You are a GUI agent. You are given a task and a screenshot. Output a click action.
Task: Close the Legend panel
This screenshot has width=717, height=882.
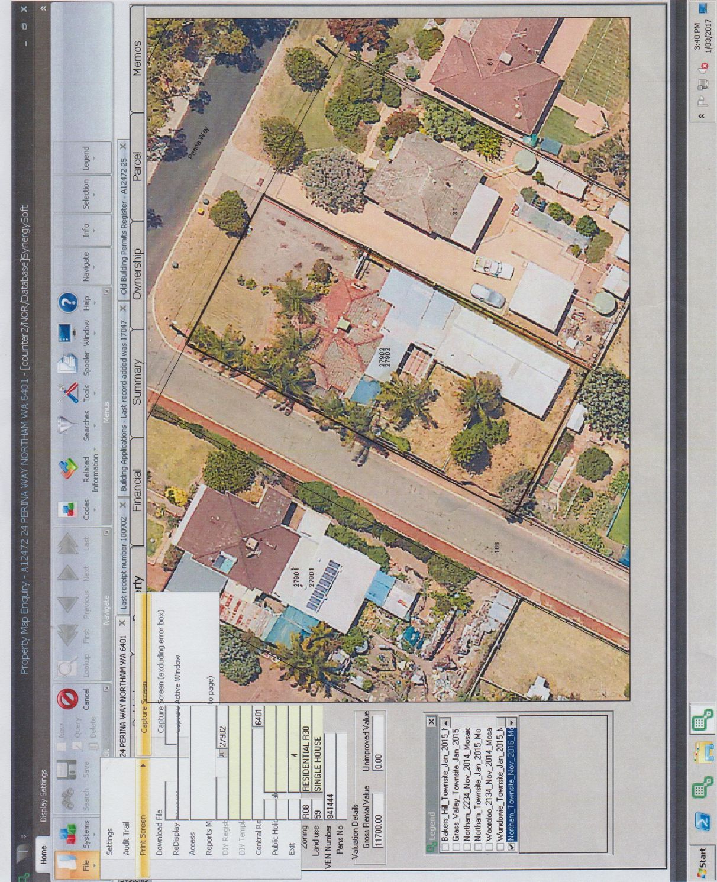[x=431, y=722]
